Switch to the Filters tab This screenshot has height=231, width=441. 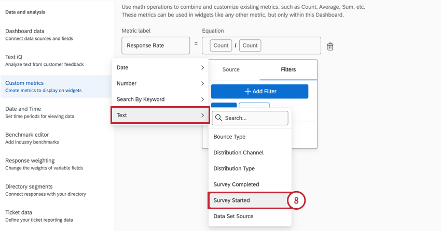[x=288, y=69]
